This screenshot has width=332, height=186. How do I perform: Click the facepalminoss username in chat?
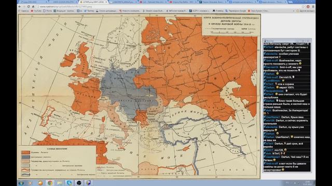click(x=275, y=91)
